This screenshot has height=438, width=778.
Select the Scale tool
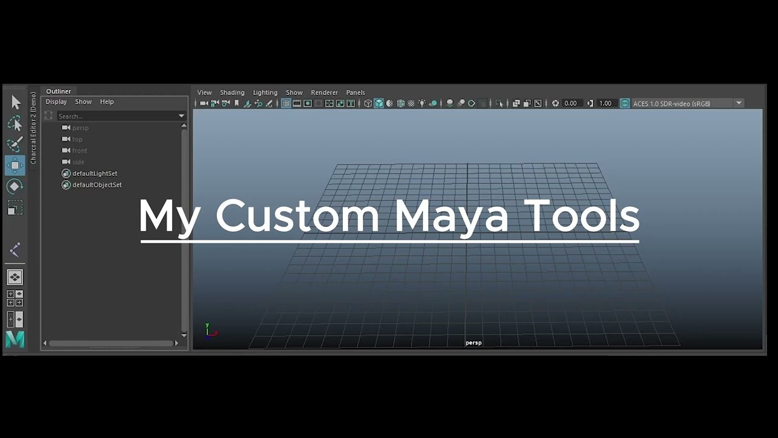[15, 207]
